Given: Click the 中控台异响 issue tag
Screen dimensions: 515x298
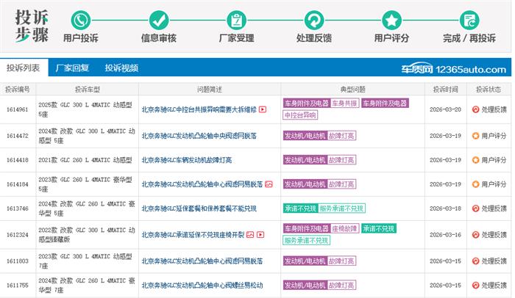Looking at the screenshot, I should point(302,115).
